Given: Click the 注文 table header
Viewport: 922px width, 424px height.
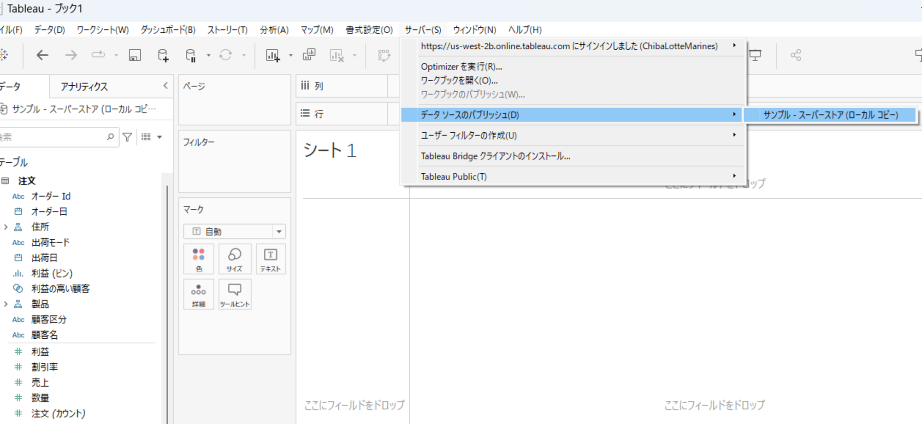Looking at the screenshot, I should coord(27,181).
